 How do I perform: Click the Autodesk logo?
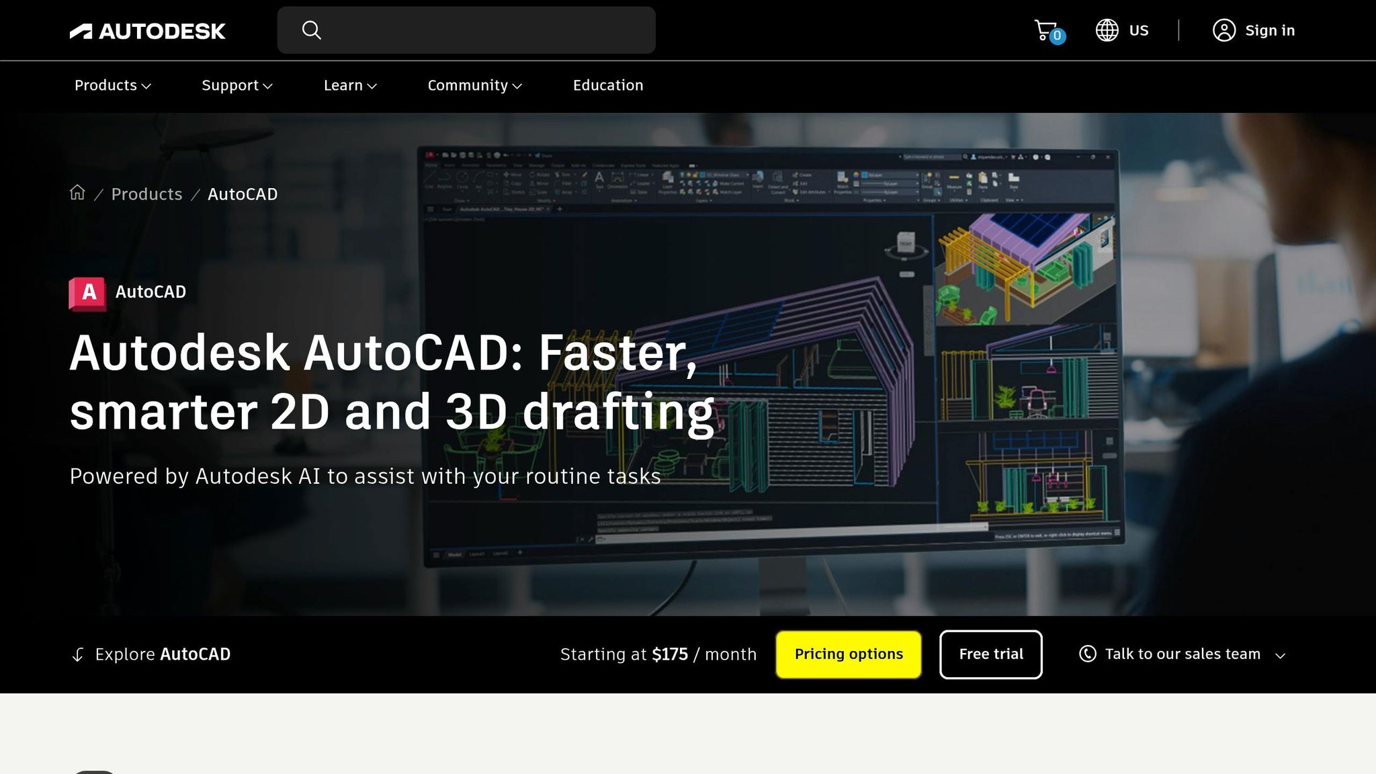click(x=147, y=31)
